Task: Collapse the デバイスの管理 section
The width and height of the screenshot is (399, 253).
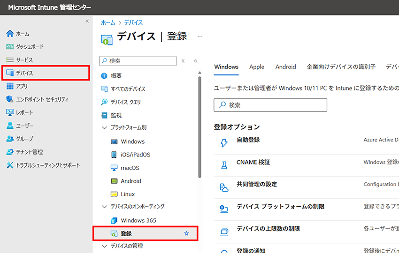Action: pos(104,246)
